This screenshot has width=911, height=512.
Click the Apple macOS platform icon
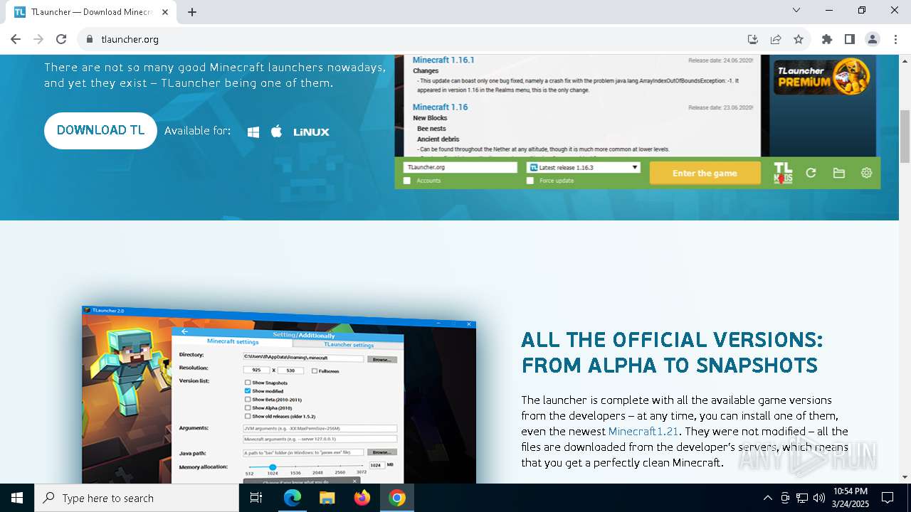pos(277,131)
